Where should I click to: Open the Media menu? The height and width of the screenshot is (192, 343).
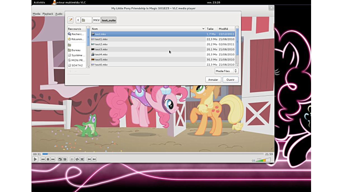(36, 14)
